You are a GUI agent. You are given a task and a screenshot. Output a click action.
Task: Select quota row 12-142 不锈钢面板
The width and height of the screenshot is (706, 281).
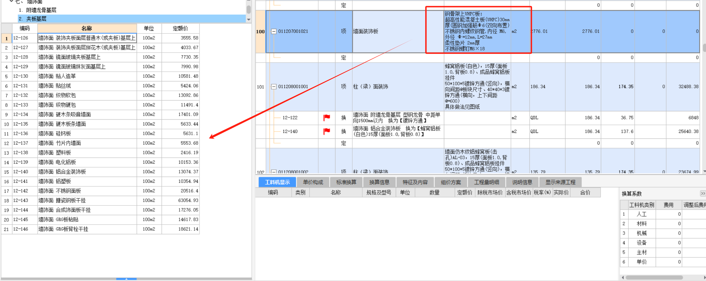coord(100,191)
